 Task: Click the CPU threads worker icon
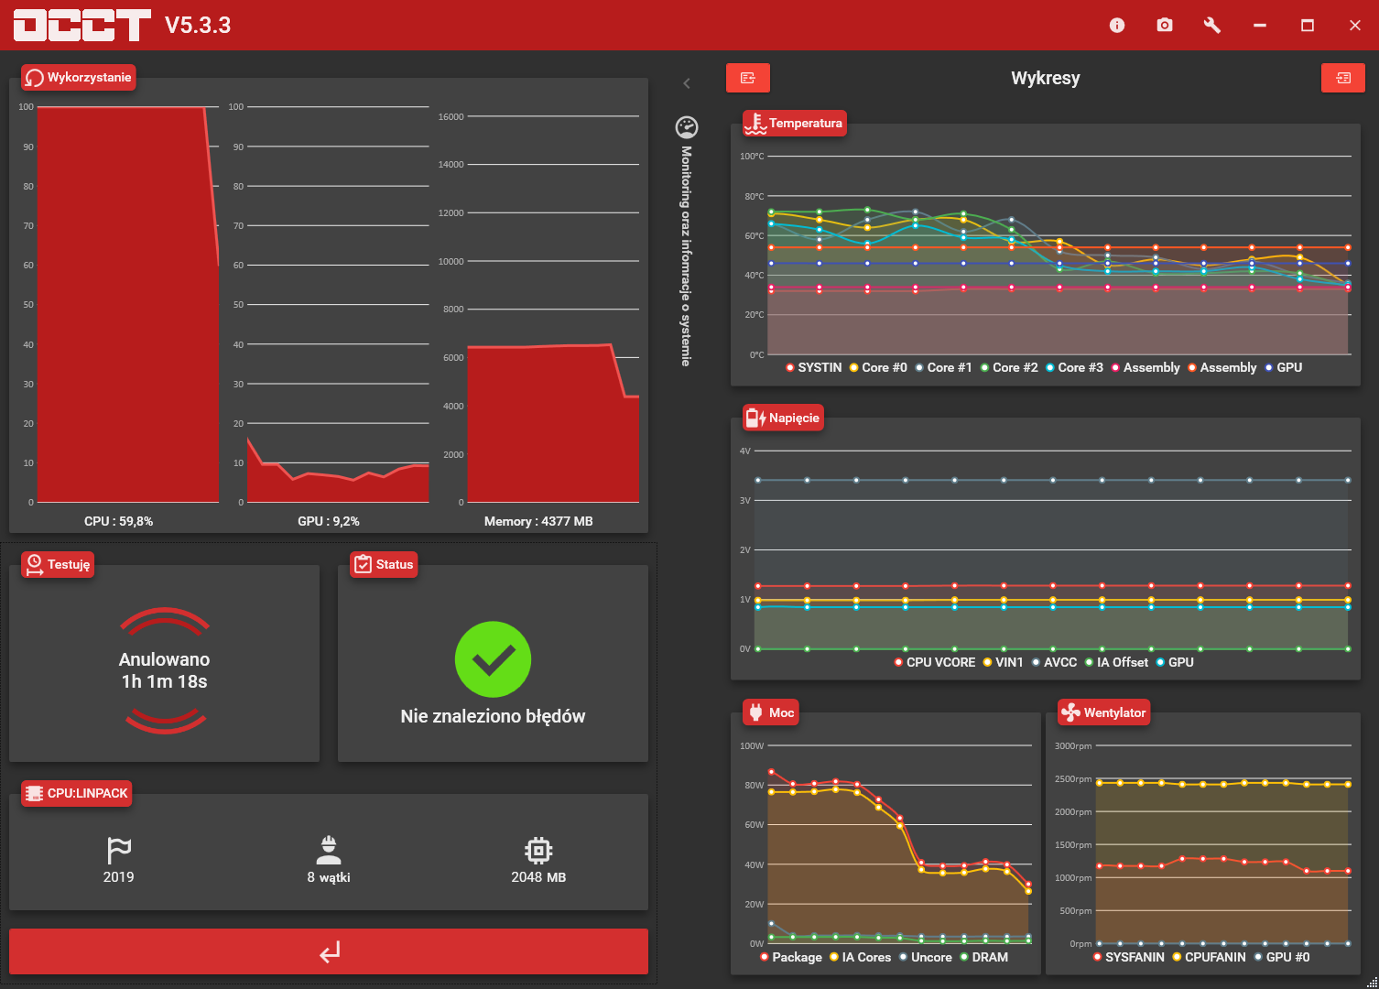tap(328, 850)
